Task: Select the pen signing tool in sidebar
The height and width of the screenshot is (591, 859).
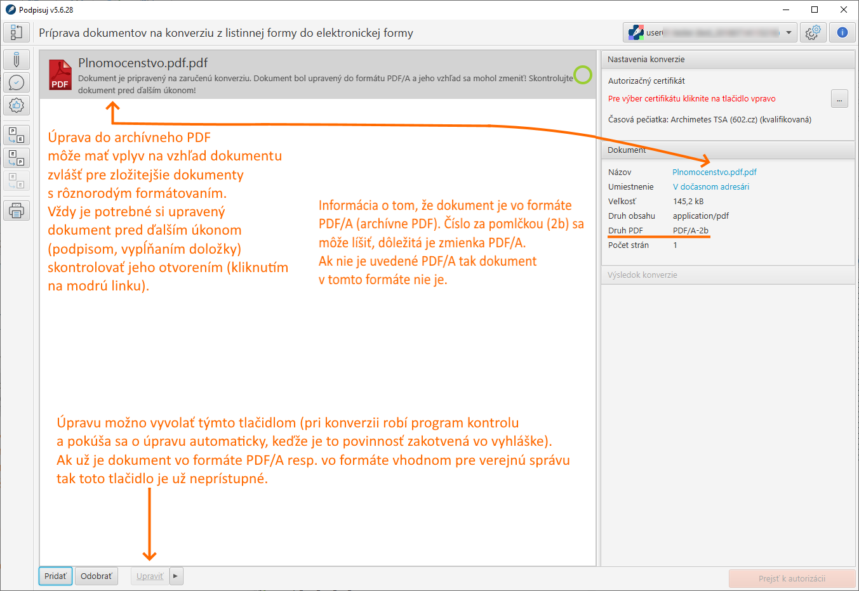Action: (x=17, y=60)
